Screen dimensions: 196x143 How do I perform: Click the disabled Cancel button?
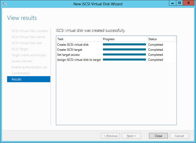(x=179, y=136)
